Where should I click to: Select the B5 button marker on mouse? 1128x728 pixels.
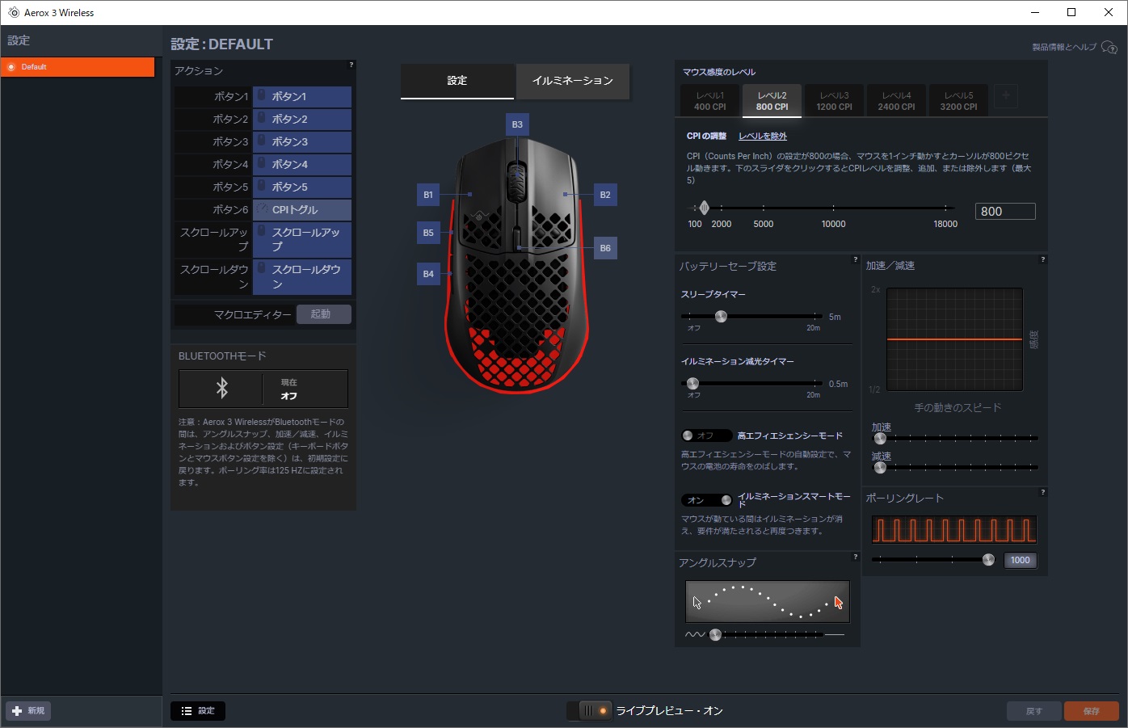(428, 233)
